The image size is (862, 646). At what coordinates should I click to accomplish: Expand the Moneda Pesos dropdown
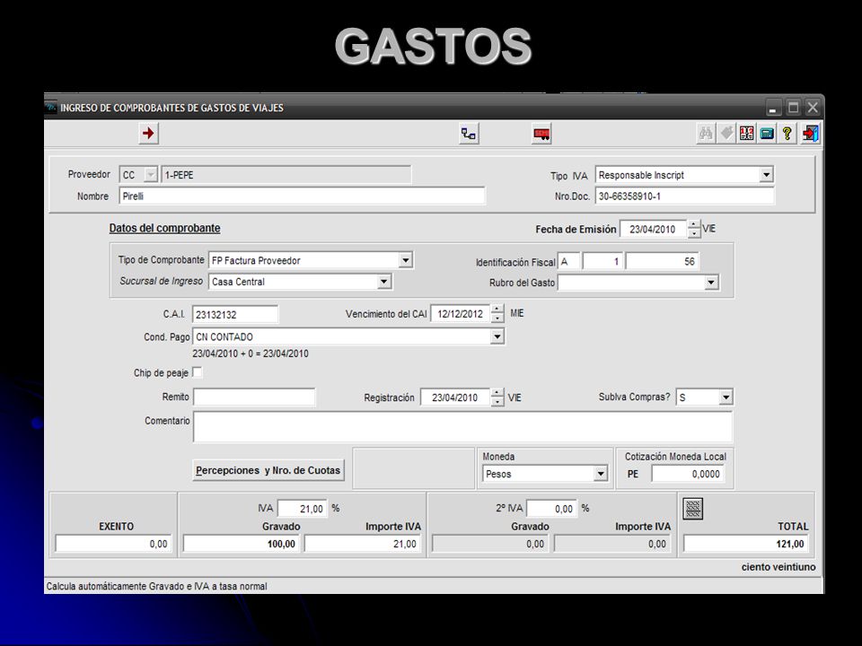coord(601,474)
